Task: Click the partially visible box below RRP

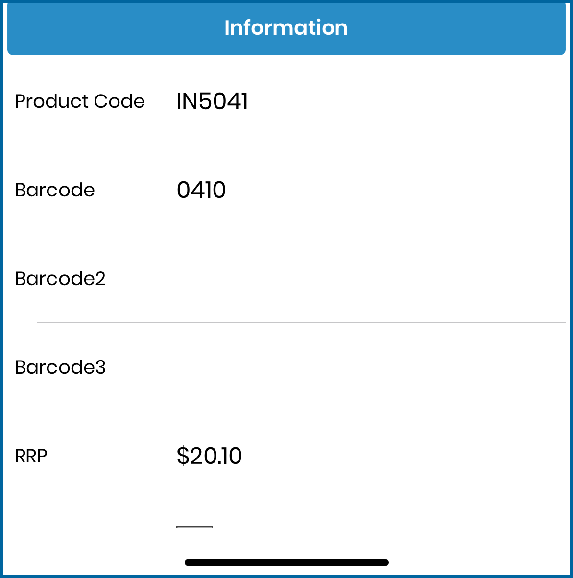Action: coord(194,527)
